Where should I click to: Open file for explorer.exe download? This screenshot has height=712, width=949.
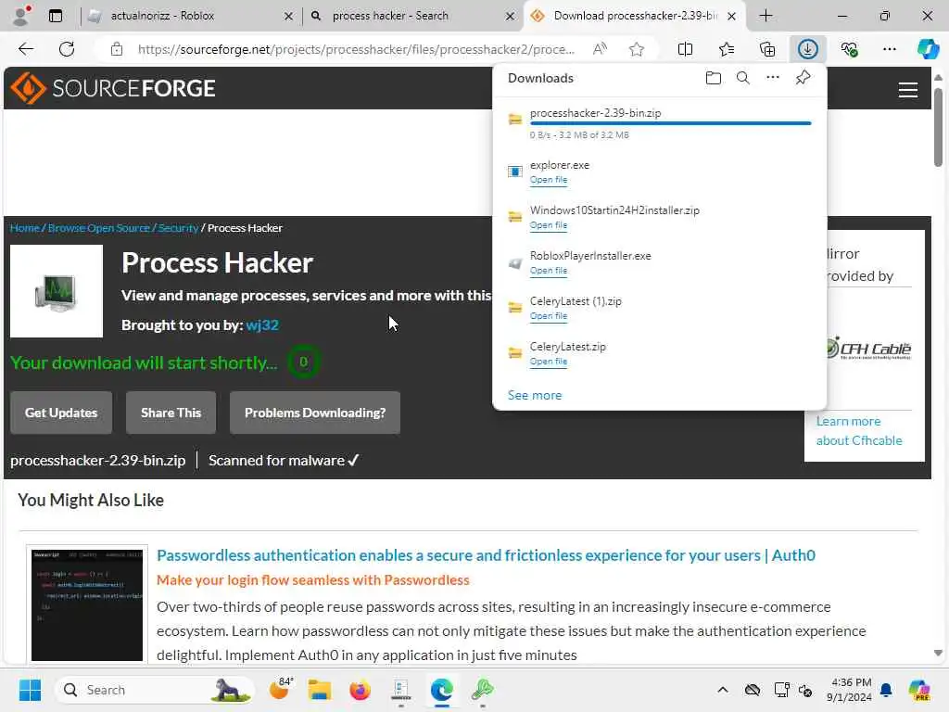(549, 180)
